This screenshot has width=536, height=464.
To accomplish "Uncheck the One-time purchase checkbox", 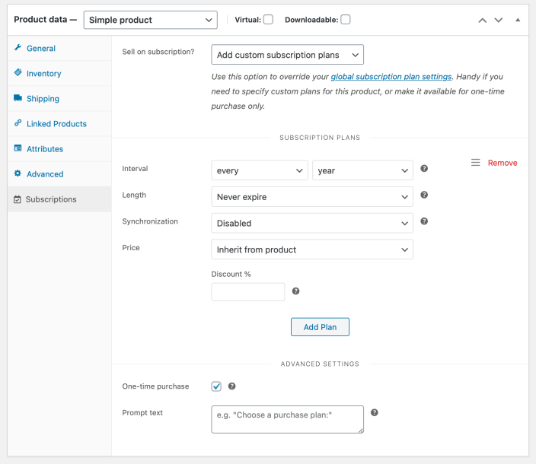I will tap(216, 386).
